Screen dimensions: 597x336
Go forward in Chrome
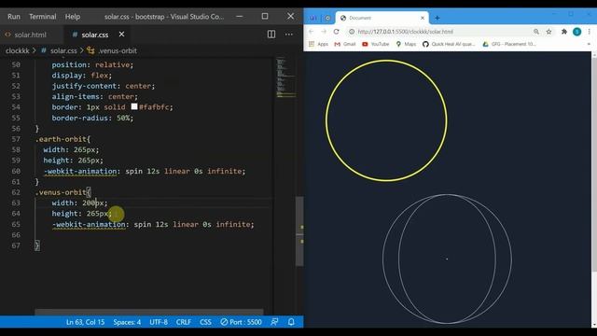[x=324, y=32]
